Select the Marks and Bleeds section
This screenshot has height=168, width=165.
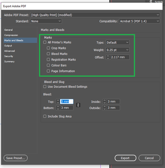pos(21,40)
